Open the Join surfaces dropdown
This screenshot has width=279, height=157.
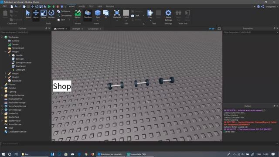69,20
